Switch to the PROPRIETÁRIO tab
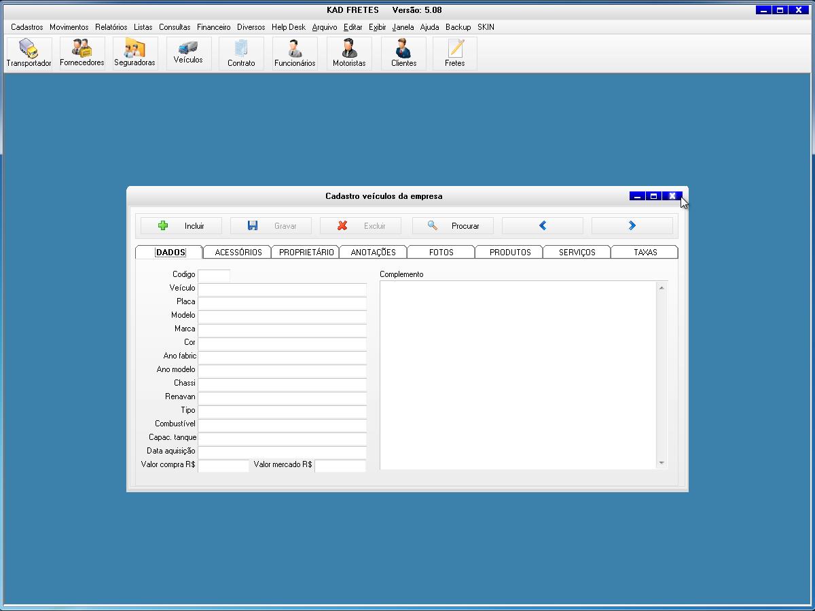815x611 pixels. pyautogui.click(x=306, y=252)
